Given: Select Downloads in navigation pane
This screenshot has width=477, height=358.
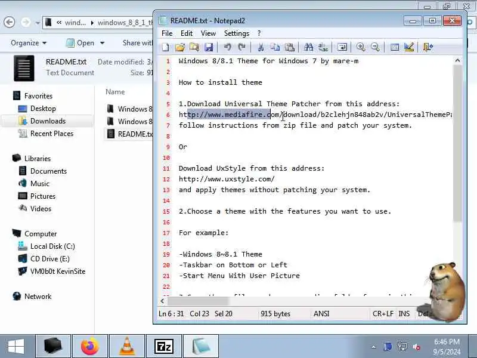Looking at the screenshot, I should tap(48, 121).
